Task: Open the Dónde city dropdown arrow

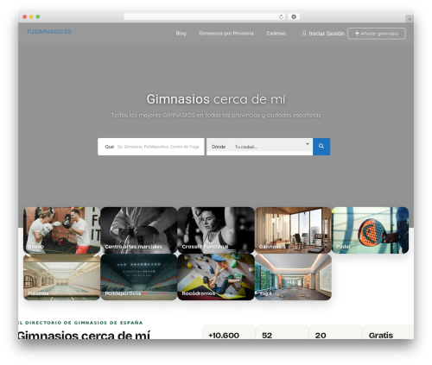Action: [x=308, y=144]
